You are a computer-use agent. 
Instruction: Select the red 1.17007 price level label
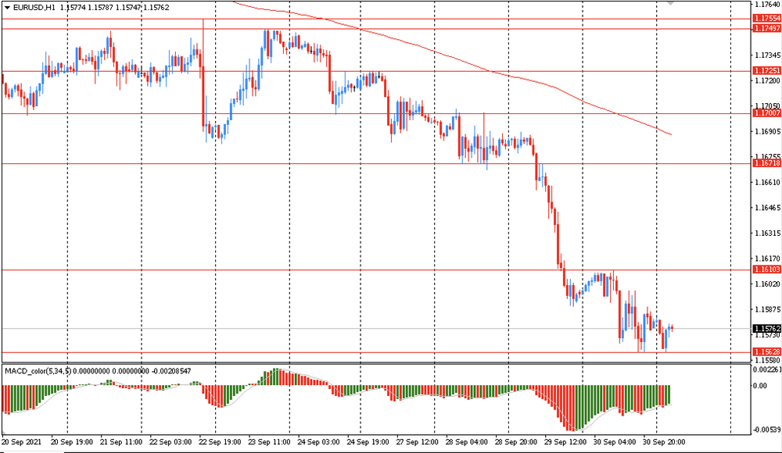click(x=767, y=113)
